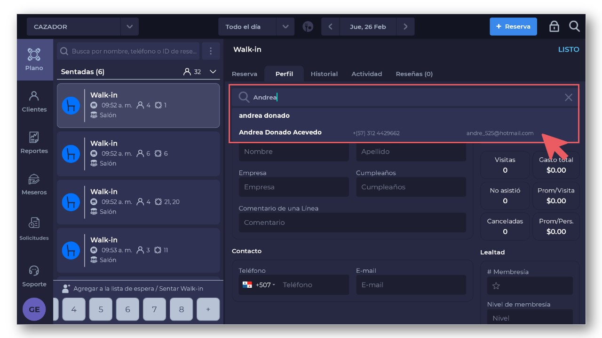Image resolution: width=602 pixels, height=338 pixels.
Task: Click the # Membresía field
Action: (x=530, y=285)
